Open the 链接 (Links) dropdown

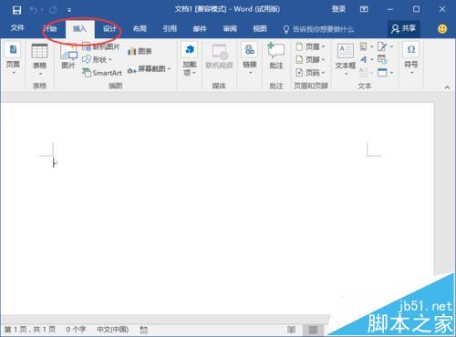250,59
